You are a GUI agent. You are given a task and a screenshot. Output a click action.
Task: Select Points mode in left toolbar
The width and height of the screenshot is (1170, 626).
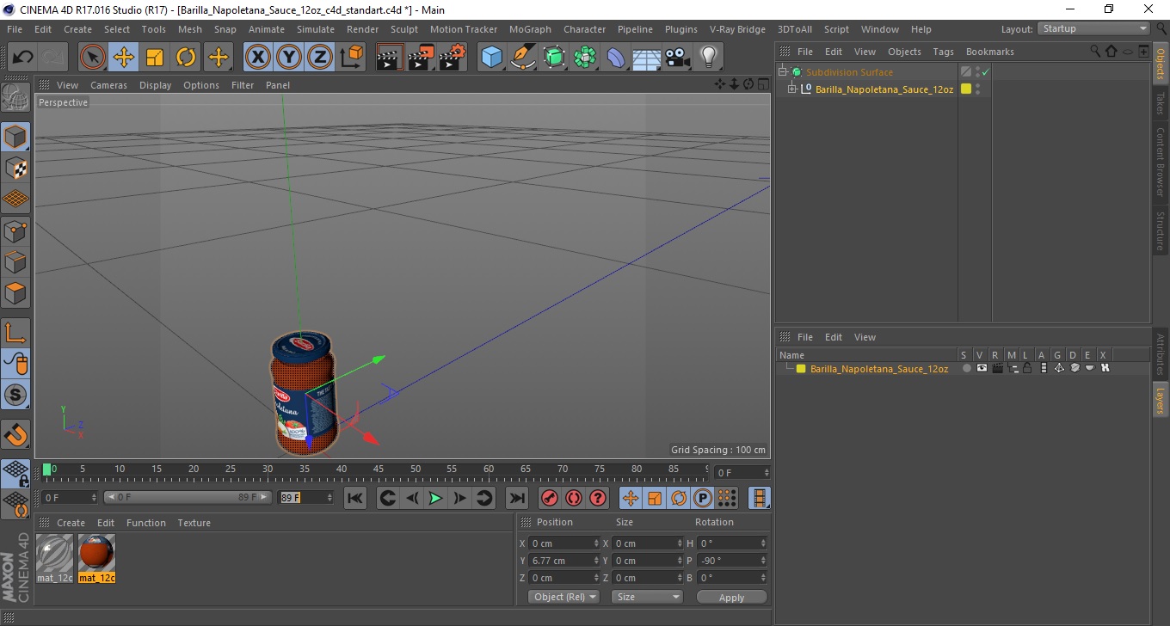15,230
